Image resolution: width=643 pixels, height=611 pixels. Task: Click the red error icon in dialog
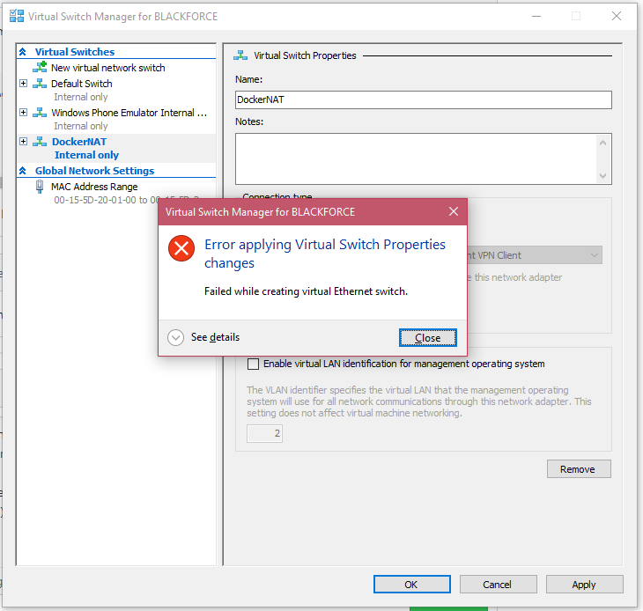point(181,248)
